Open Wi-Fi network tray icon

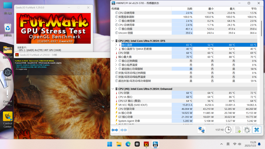[x=235, y=144]
